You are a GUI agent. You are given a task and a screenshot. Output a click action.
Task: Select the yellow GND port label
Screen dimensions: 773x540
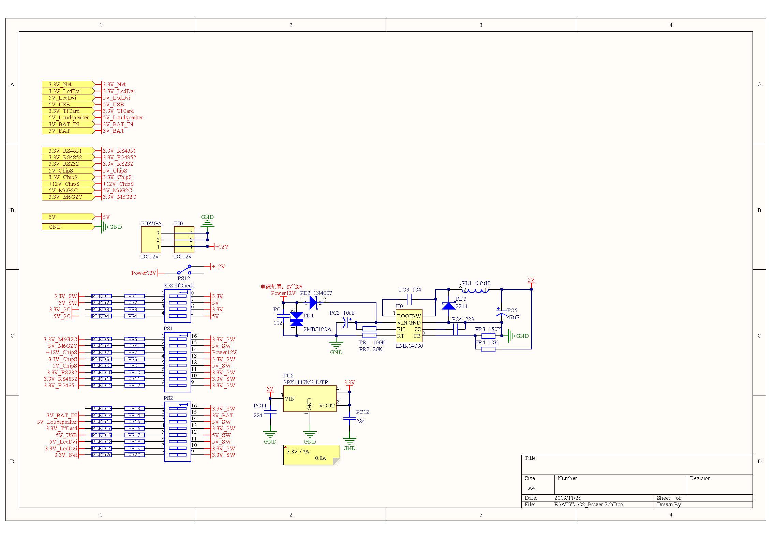pos(68,227)
